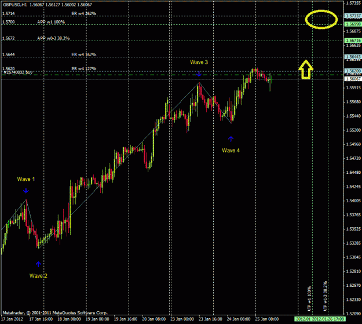Click the green '2012.01.26 17:00' date tag
Screen dimensions: 362x324
coord(328,319)
